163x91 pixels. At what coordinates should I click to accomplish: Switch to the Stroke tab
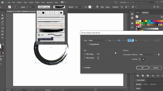click(145, 84)
